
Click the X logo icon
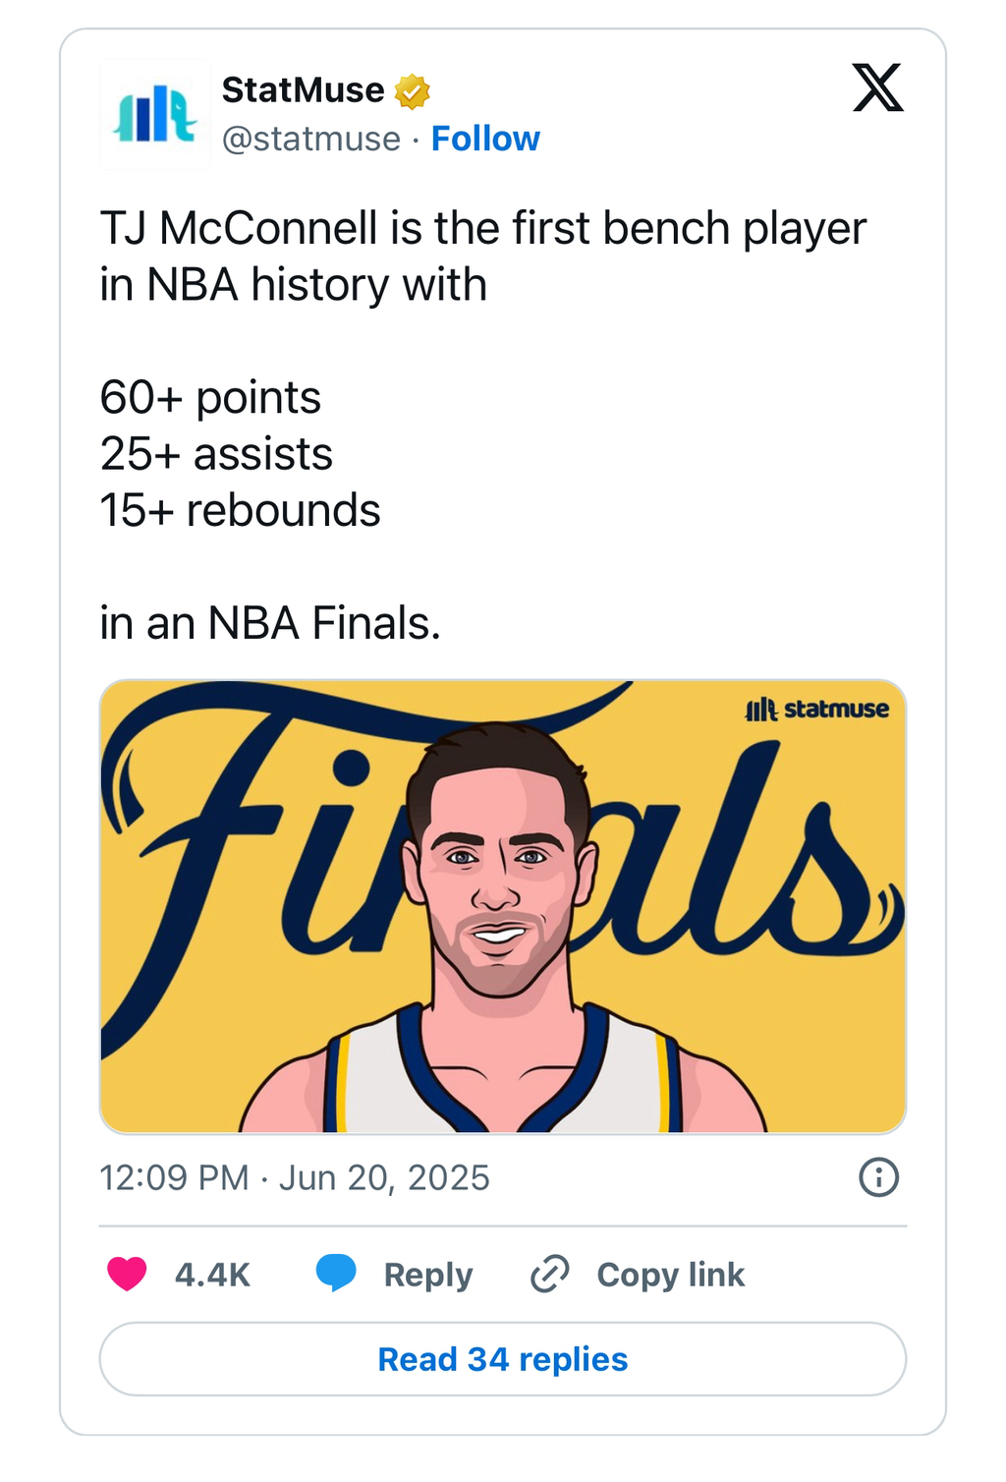click(x=877, y=88)
